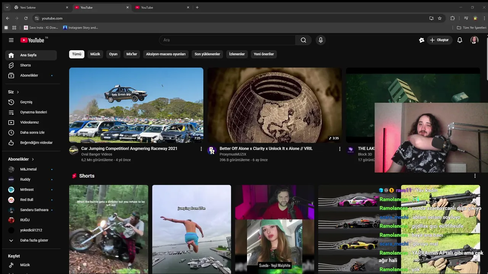Open ProxymusMUZIX channel avatar
Image resolution: width=488 pixels, height=274 pixels.
click(x=212, y=150)
